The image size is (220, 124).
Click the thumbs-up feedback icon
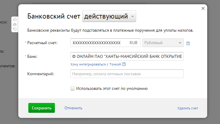(15, 19)
